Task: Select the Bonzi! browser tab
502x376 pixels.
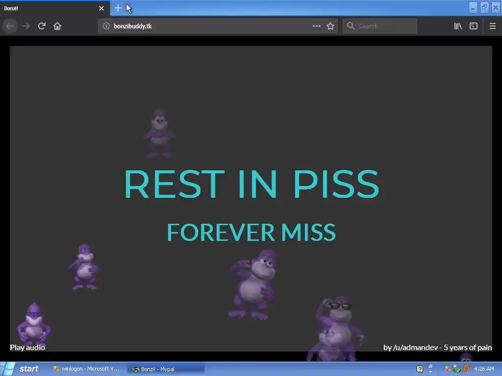Action: click(55, 8)
